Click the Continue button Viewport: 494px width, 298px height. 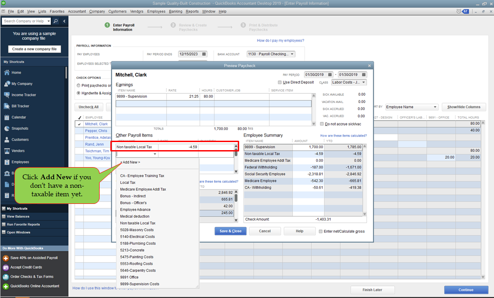pos(466,290)
